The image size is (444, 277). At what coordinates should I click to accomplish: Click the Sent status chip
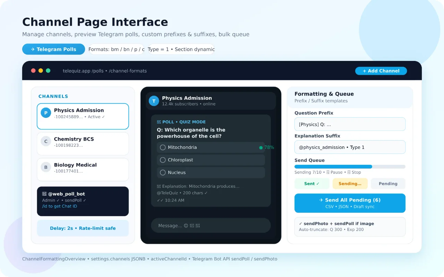312,184
